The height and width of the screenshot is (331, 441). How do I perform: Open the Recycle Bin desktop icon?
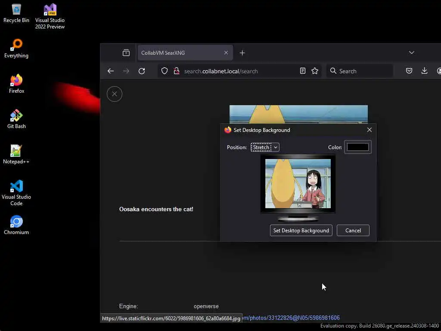click(16, 13)
